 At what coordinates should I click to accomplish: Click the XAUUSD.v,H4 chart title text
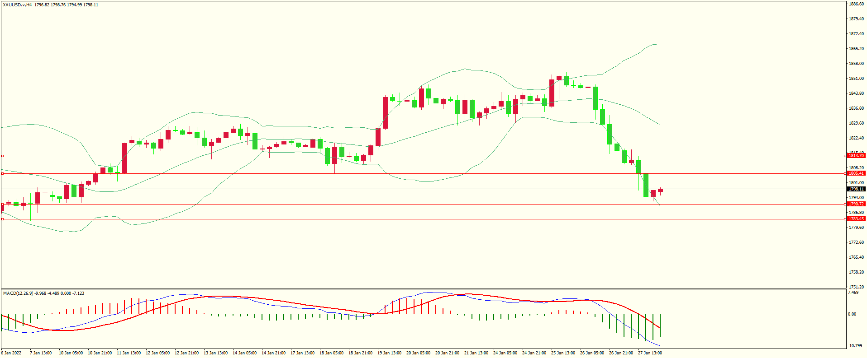pyautogui.click(x=17, y=5)
